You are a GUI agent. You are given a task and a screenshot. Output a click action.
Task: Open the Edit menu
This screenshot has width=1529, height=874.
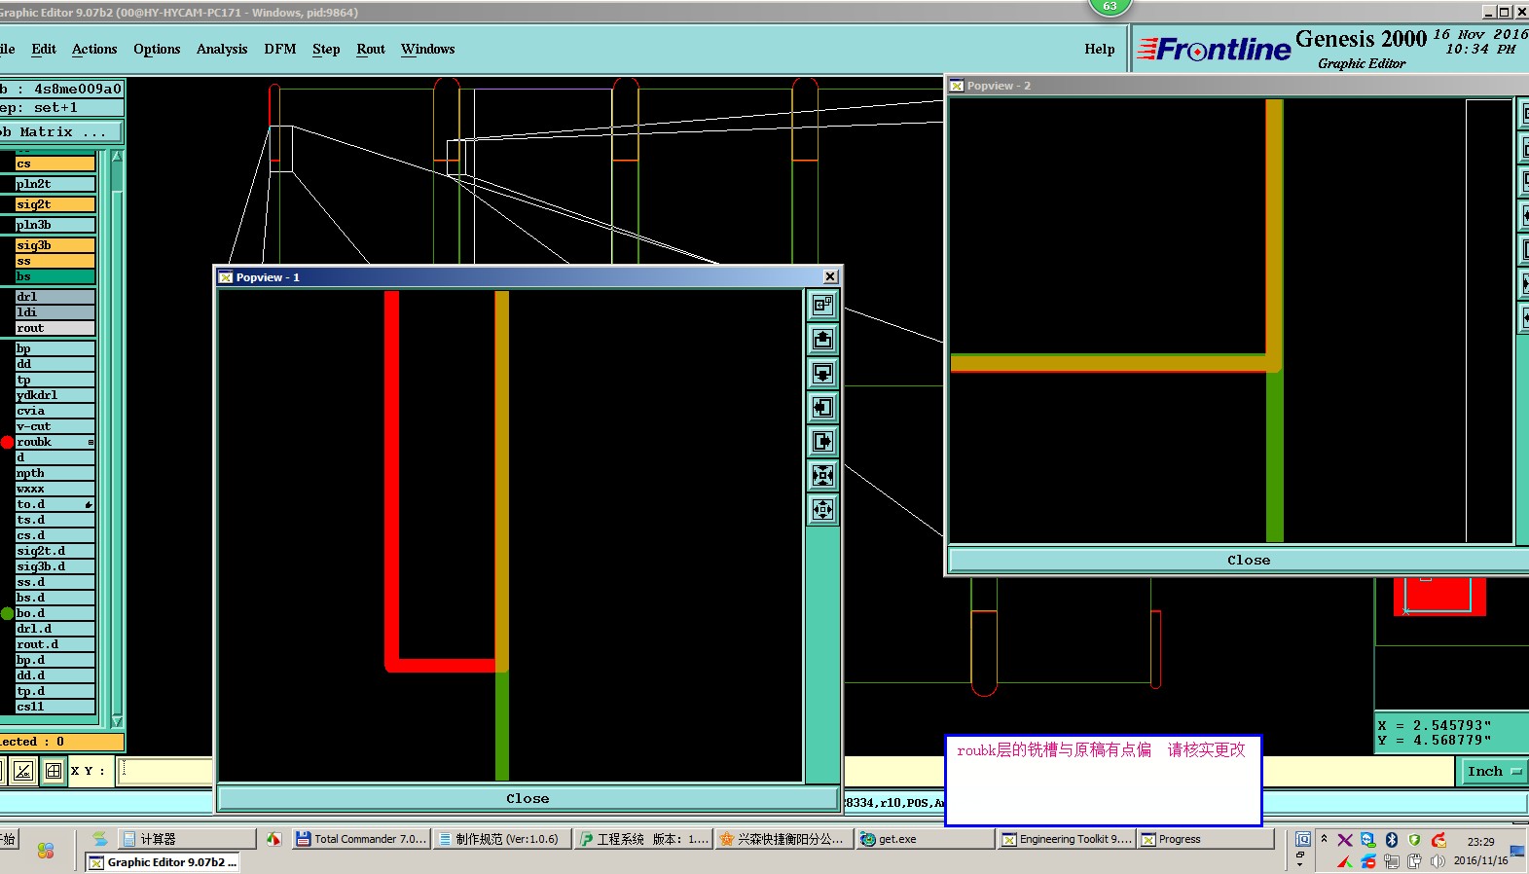pyautogui.click(x=44, y=49)
